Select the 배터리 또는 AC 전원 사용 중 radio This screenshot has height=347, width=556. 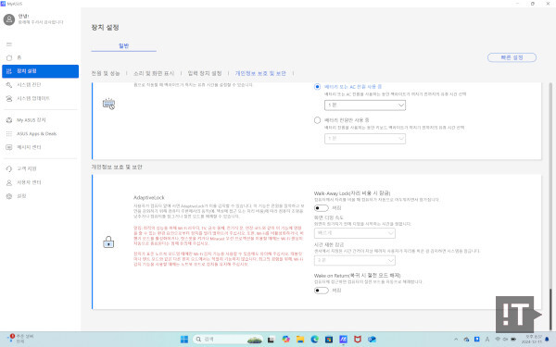click(317, 87)
